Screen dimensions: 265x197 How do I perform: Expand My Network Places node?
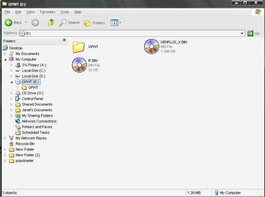(x=5, y=138)
